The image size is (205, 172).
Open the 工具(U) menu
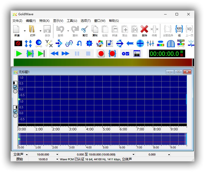[72, 21]
